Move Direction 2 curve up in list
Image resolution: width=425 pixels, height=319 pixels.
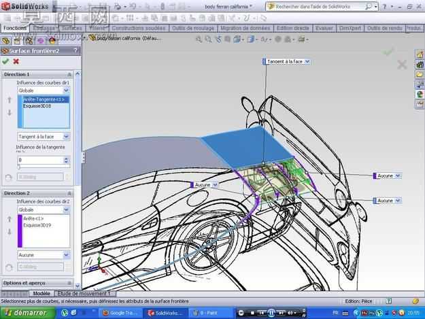(10, 219)
